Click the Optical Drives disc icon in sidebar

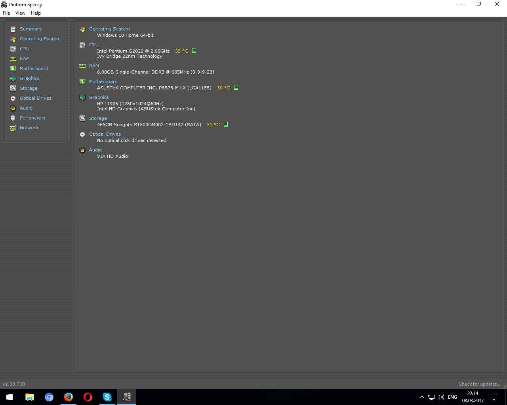click(13, 98)
